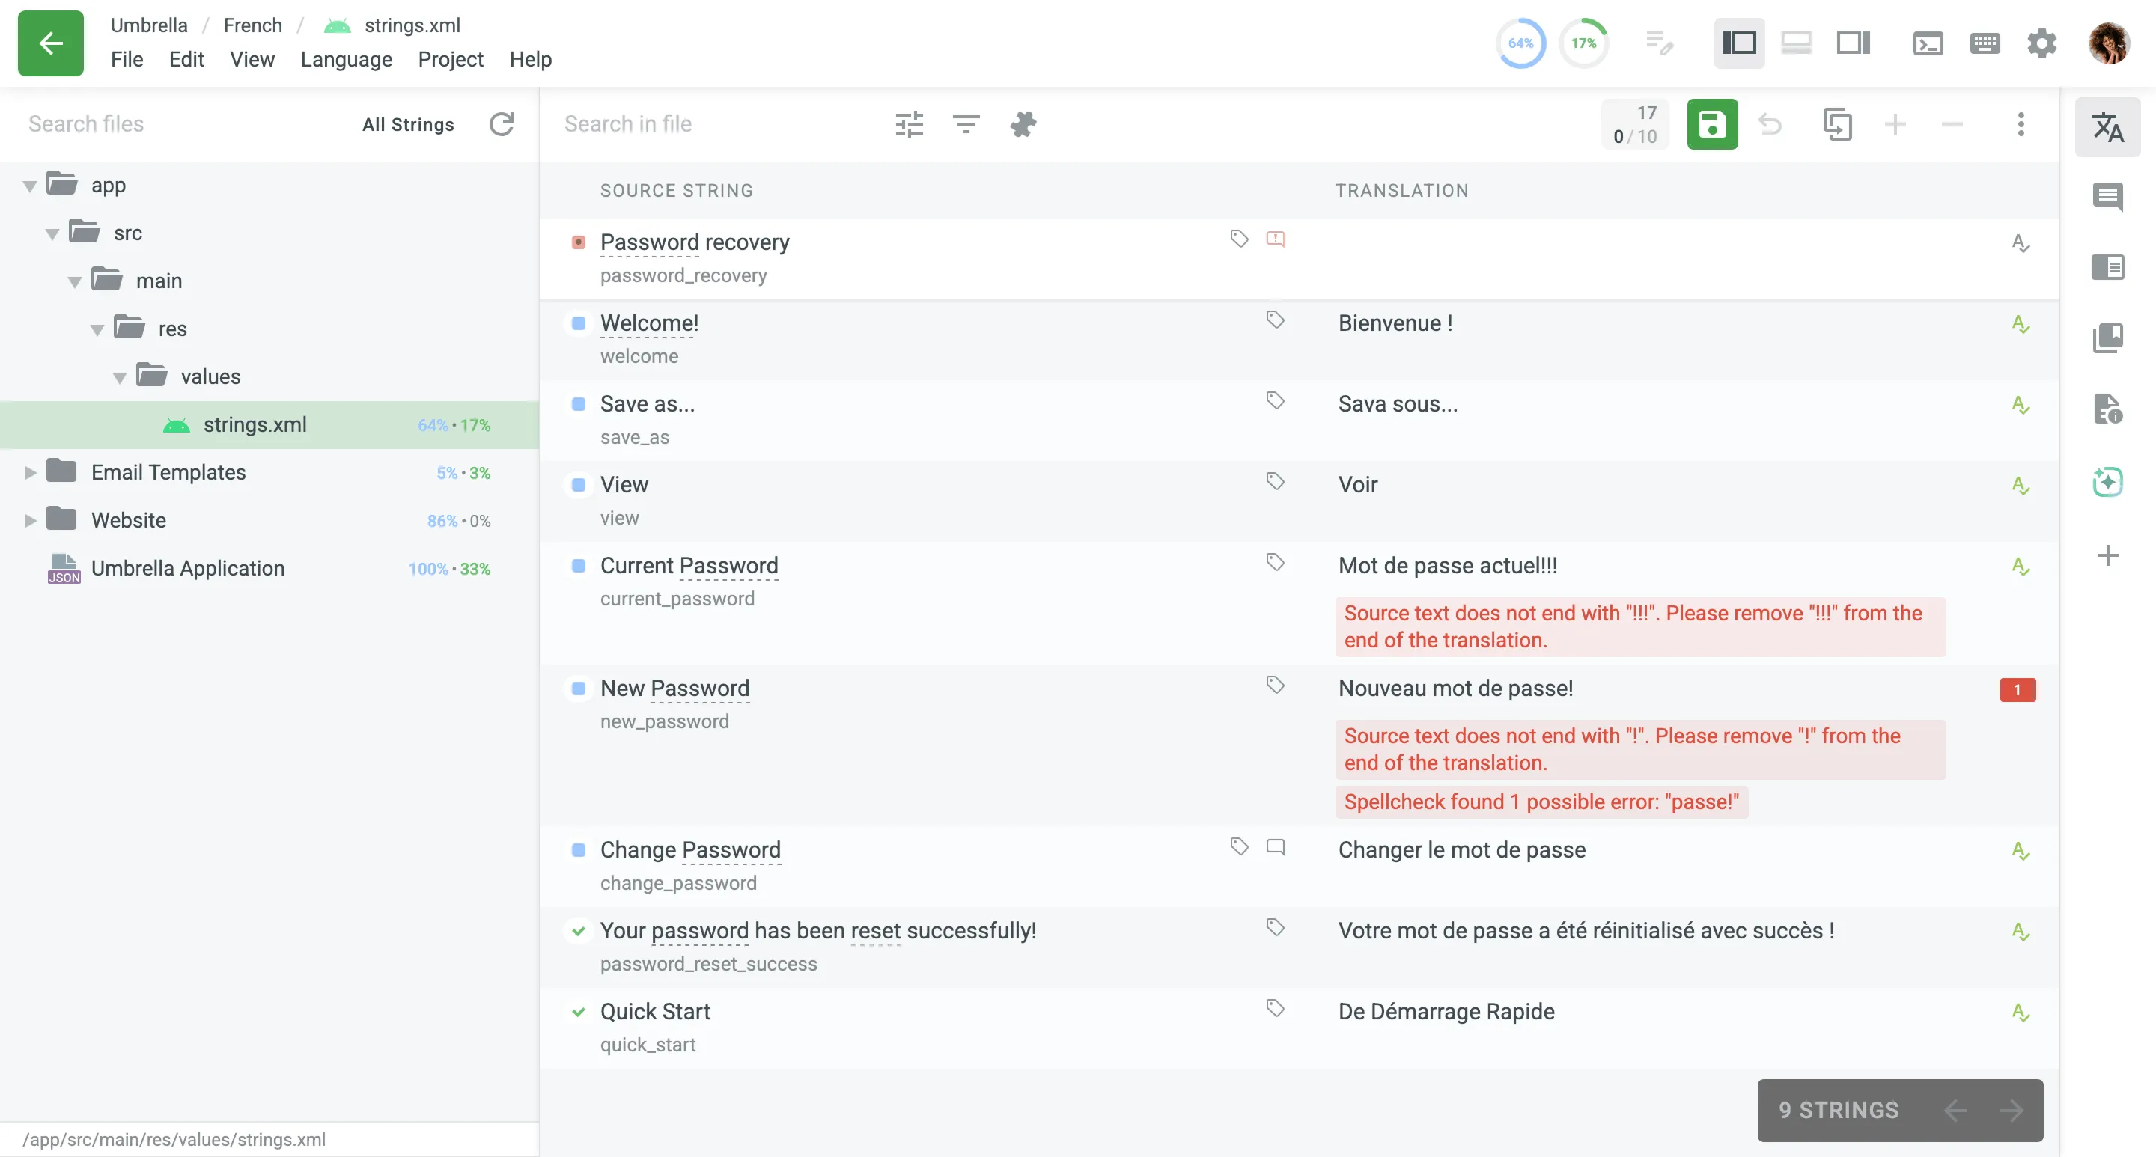The image size is (2156, 1157).
Task: Open the Project menu
Action: click(450, 59)
